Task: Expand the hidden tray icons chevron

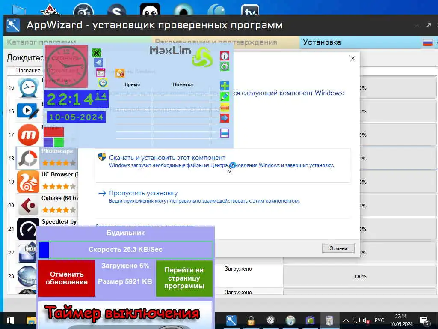Action: click(346, 320)
